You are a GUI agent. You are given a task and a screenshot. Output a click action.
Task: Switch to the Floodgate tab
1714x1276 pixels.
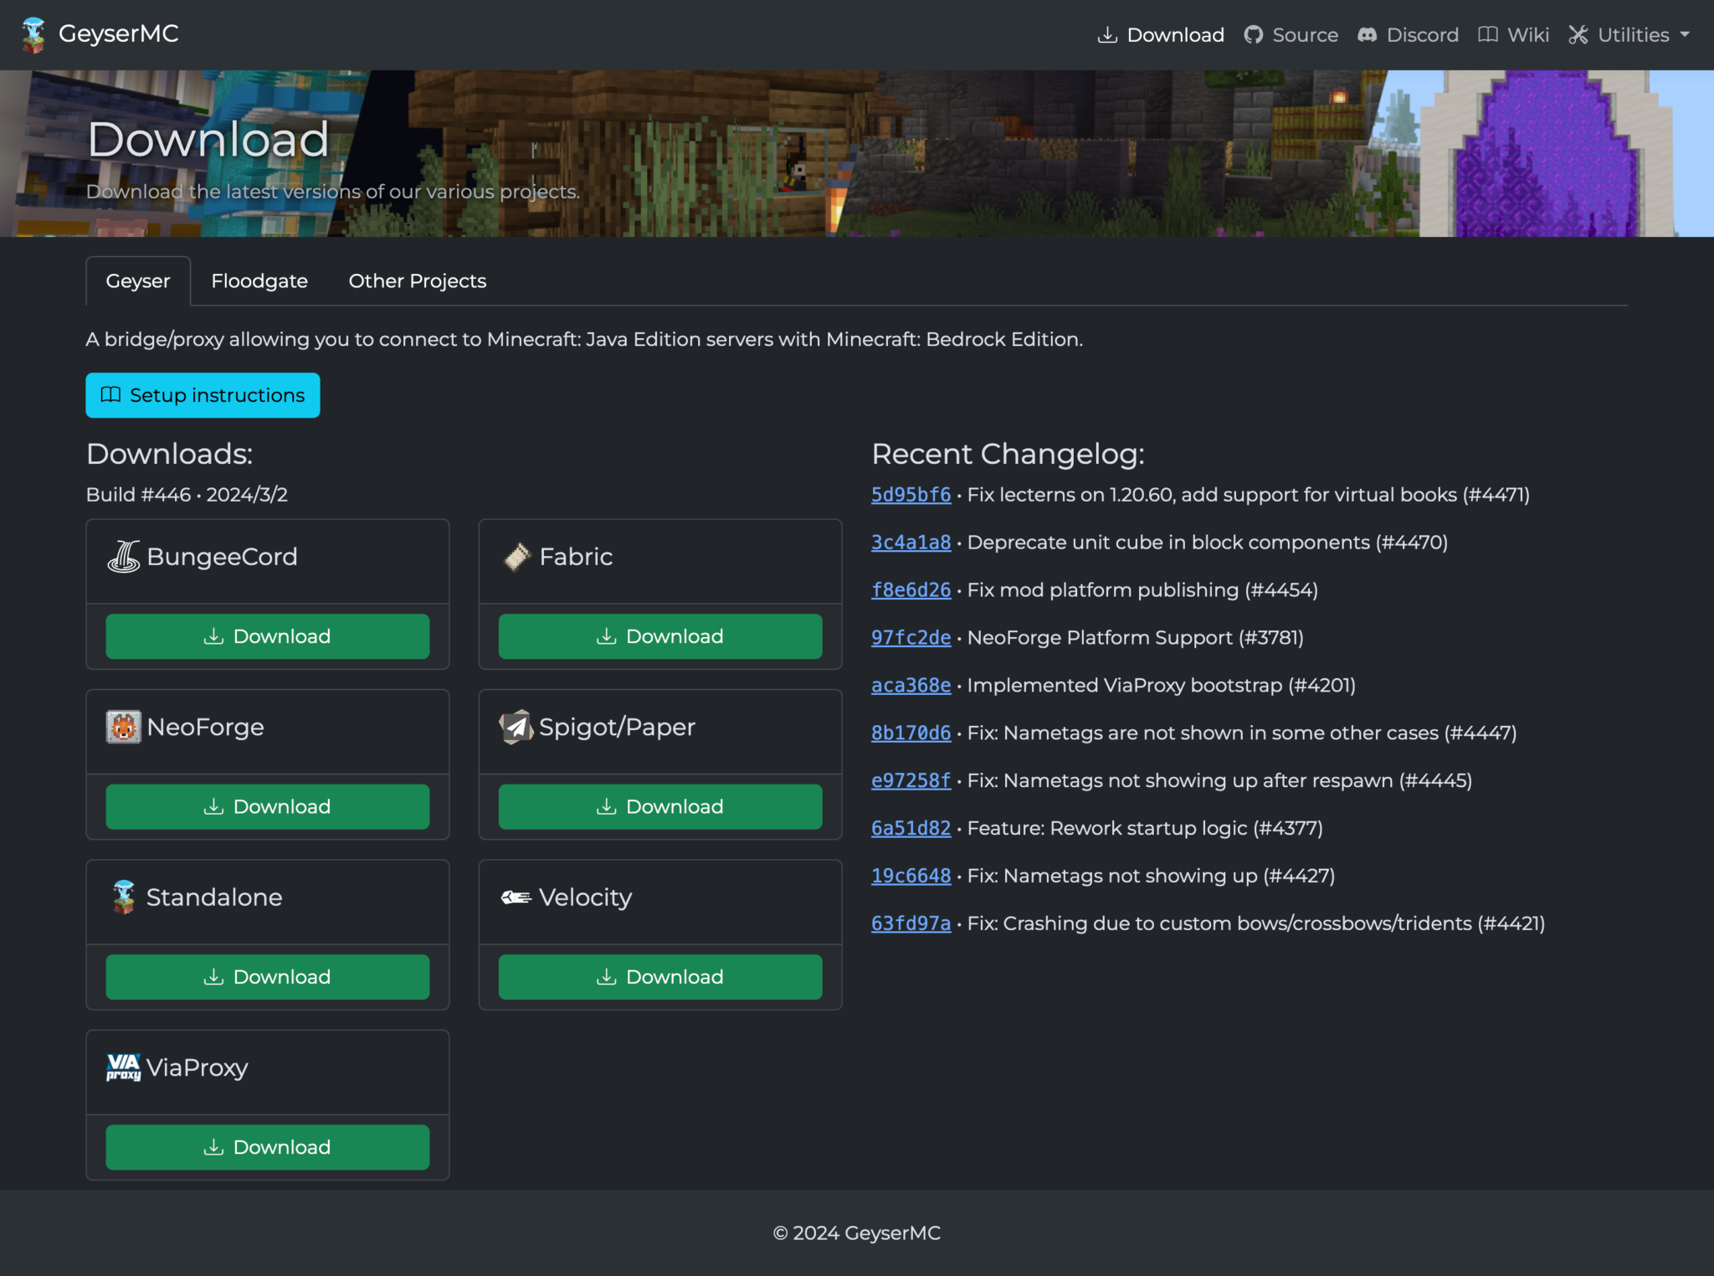(259, 280)
